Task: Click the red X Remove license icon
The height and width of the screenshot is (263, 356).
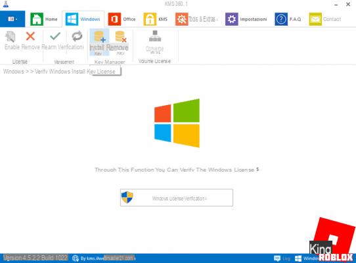Action: 30,36
